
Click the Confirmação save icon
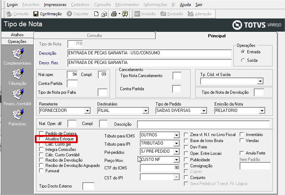tap(36, 14)
